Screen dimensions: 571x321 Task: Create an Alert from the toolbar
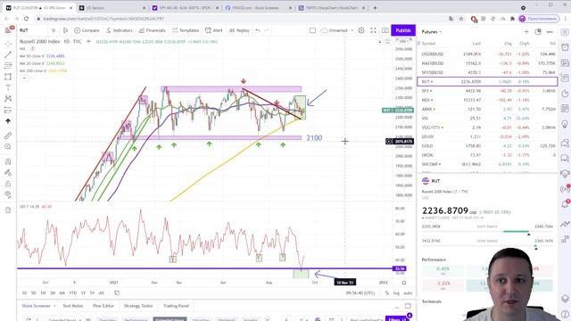[x=214, y=30]
